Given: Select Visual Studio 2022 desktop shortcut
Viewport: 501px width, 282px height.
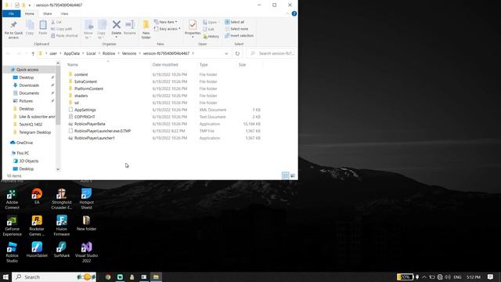Looking at the screenshot, I should [86, 252].
